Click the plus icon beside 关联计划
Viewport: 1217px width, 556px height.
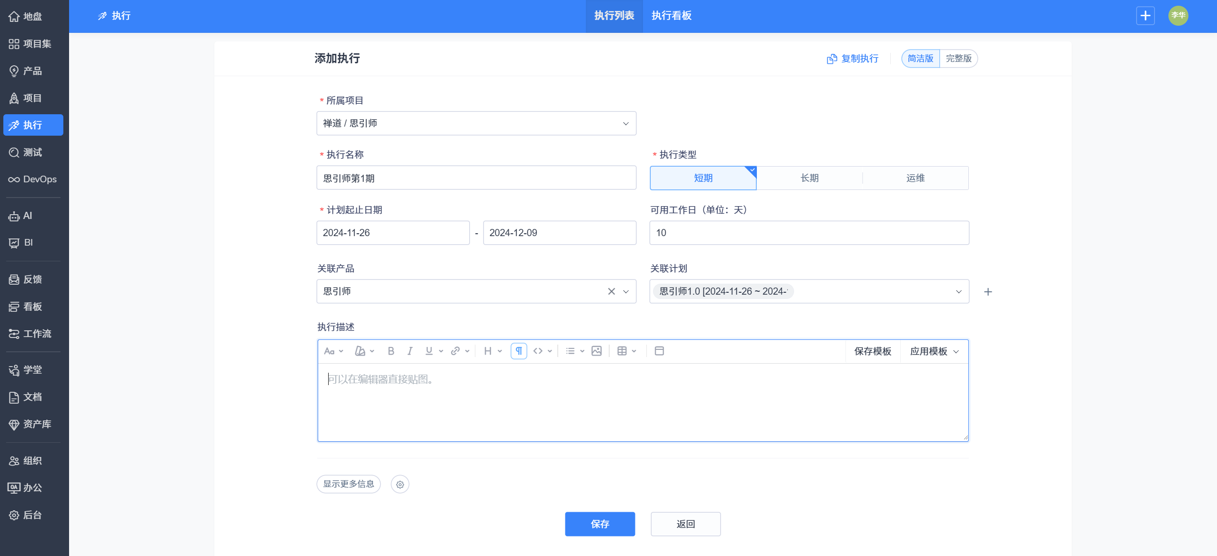click(x=988, y=292)
